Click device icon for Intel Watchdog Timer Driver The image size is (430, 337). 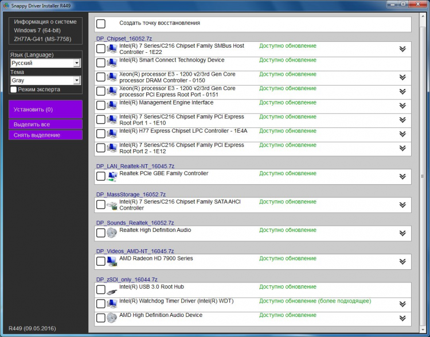pyautogui.click(x=112, y=304)
